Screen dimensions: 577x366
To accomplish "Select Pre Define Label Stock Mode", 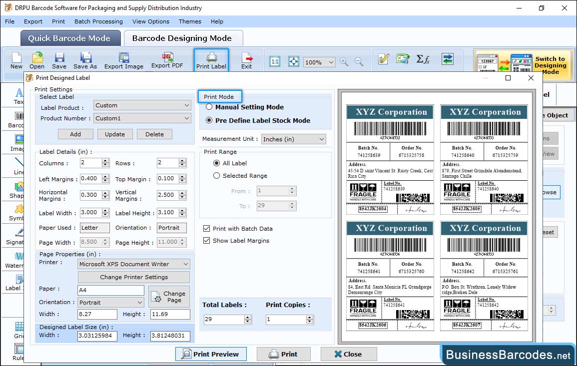I will click(x=209, y=120).
